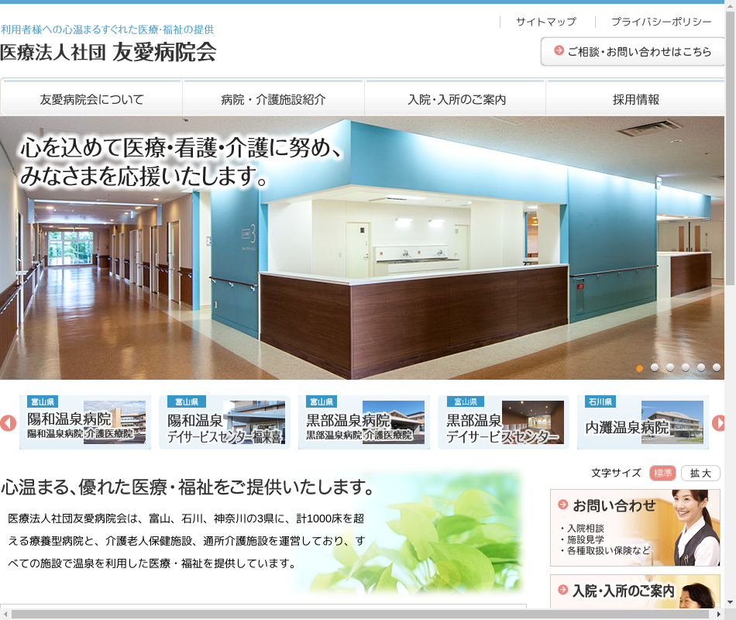Open 内灘温泉病院 thumbnail
The image size is (736, 620).
(x=643, y=422)
